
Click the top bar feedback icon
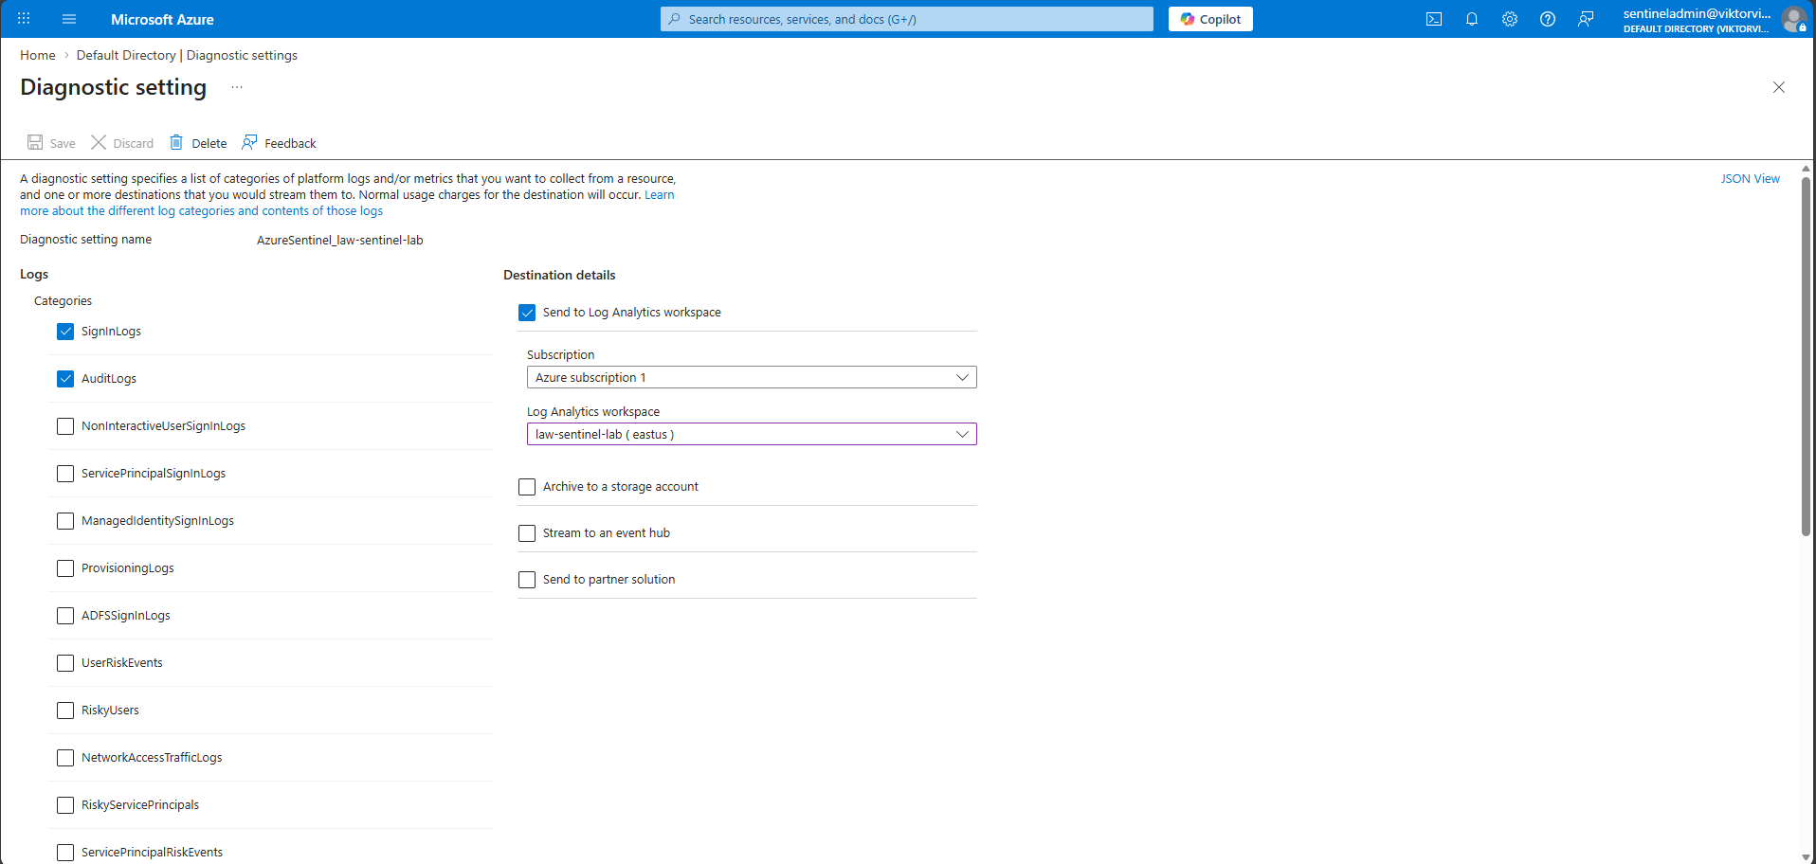tap(1585, 19)
